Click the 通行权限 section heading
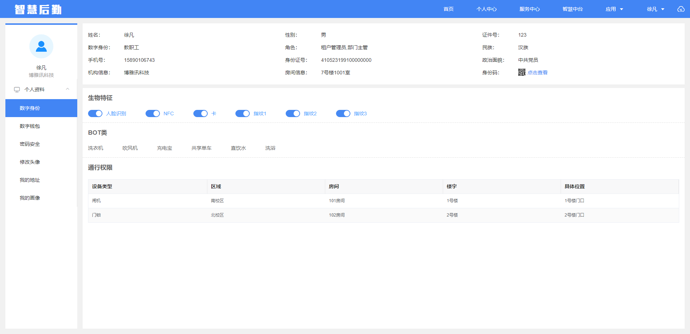The height and width of the screenshot is (334, 690). 100,167
